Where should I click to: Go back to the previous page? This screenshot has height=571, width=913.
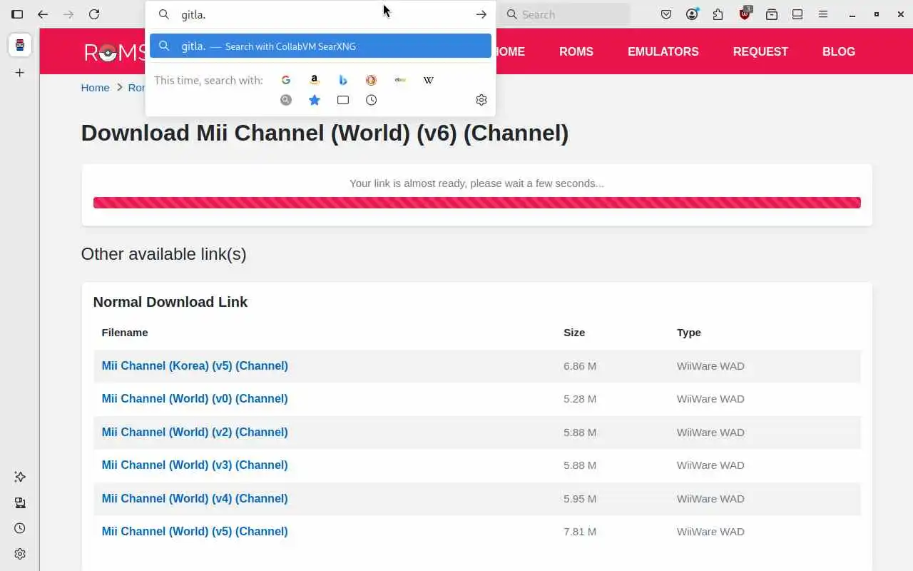tap(43, 14)
